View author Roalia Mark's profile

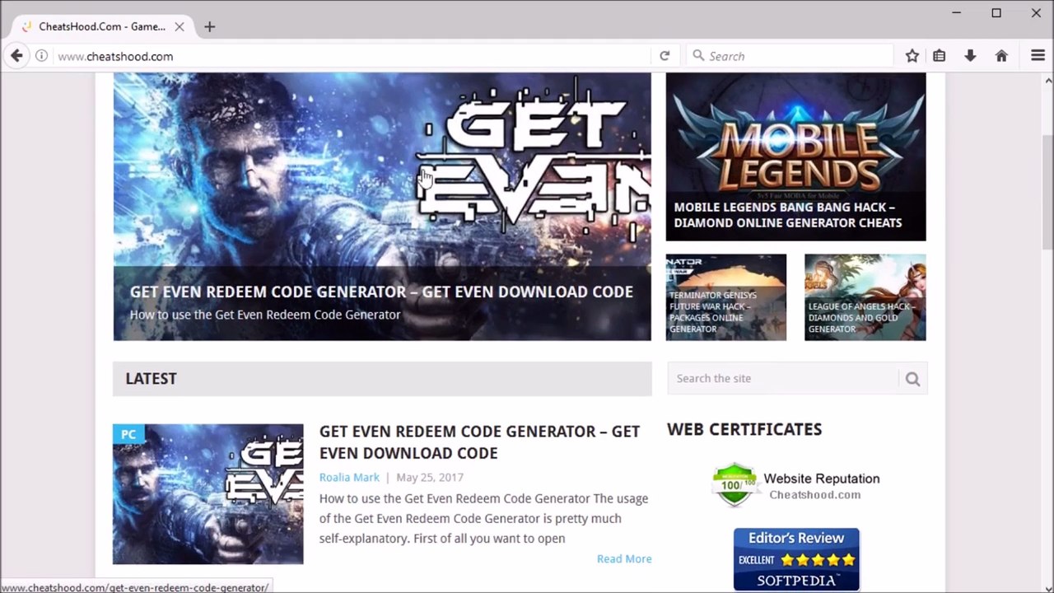click(x=349, y=478)
